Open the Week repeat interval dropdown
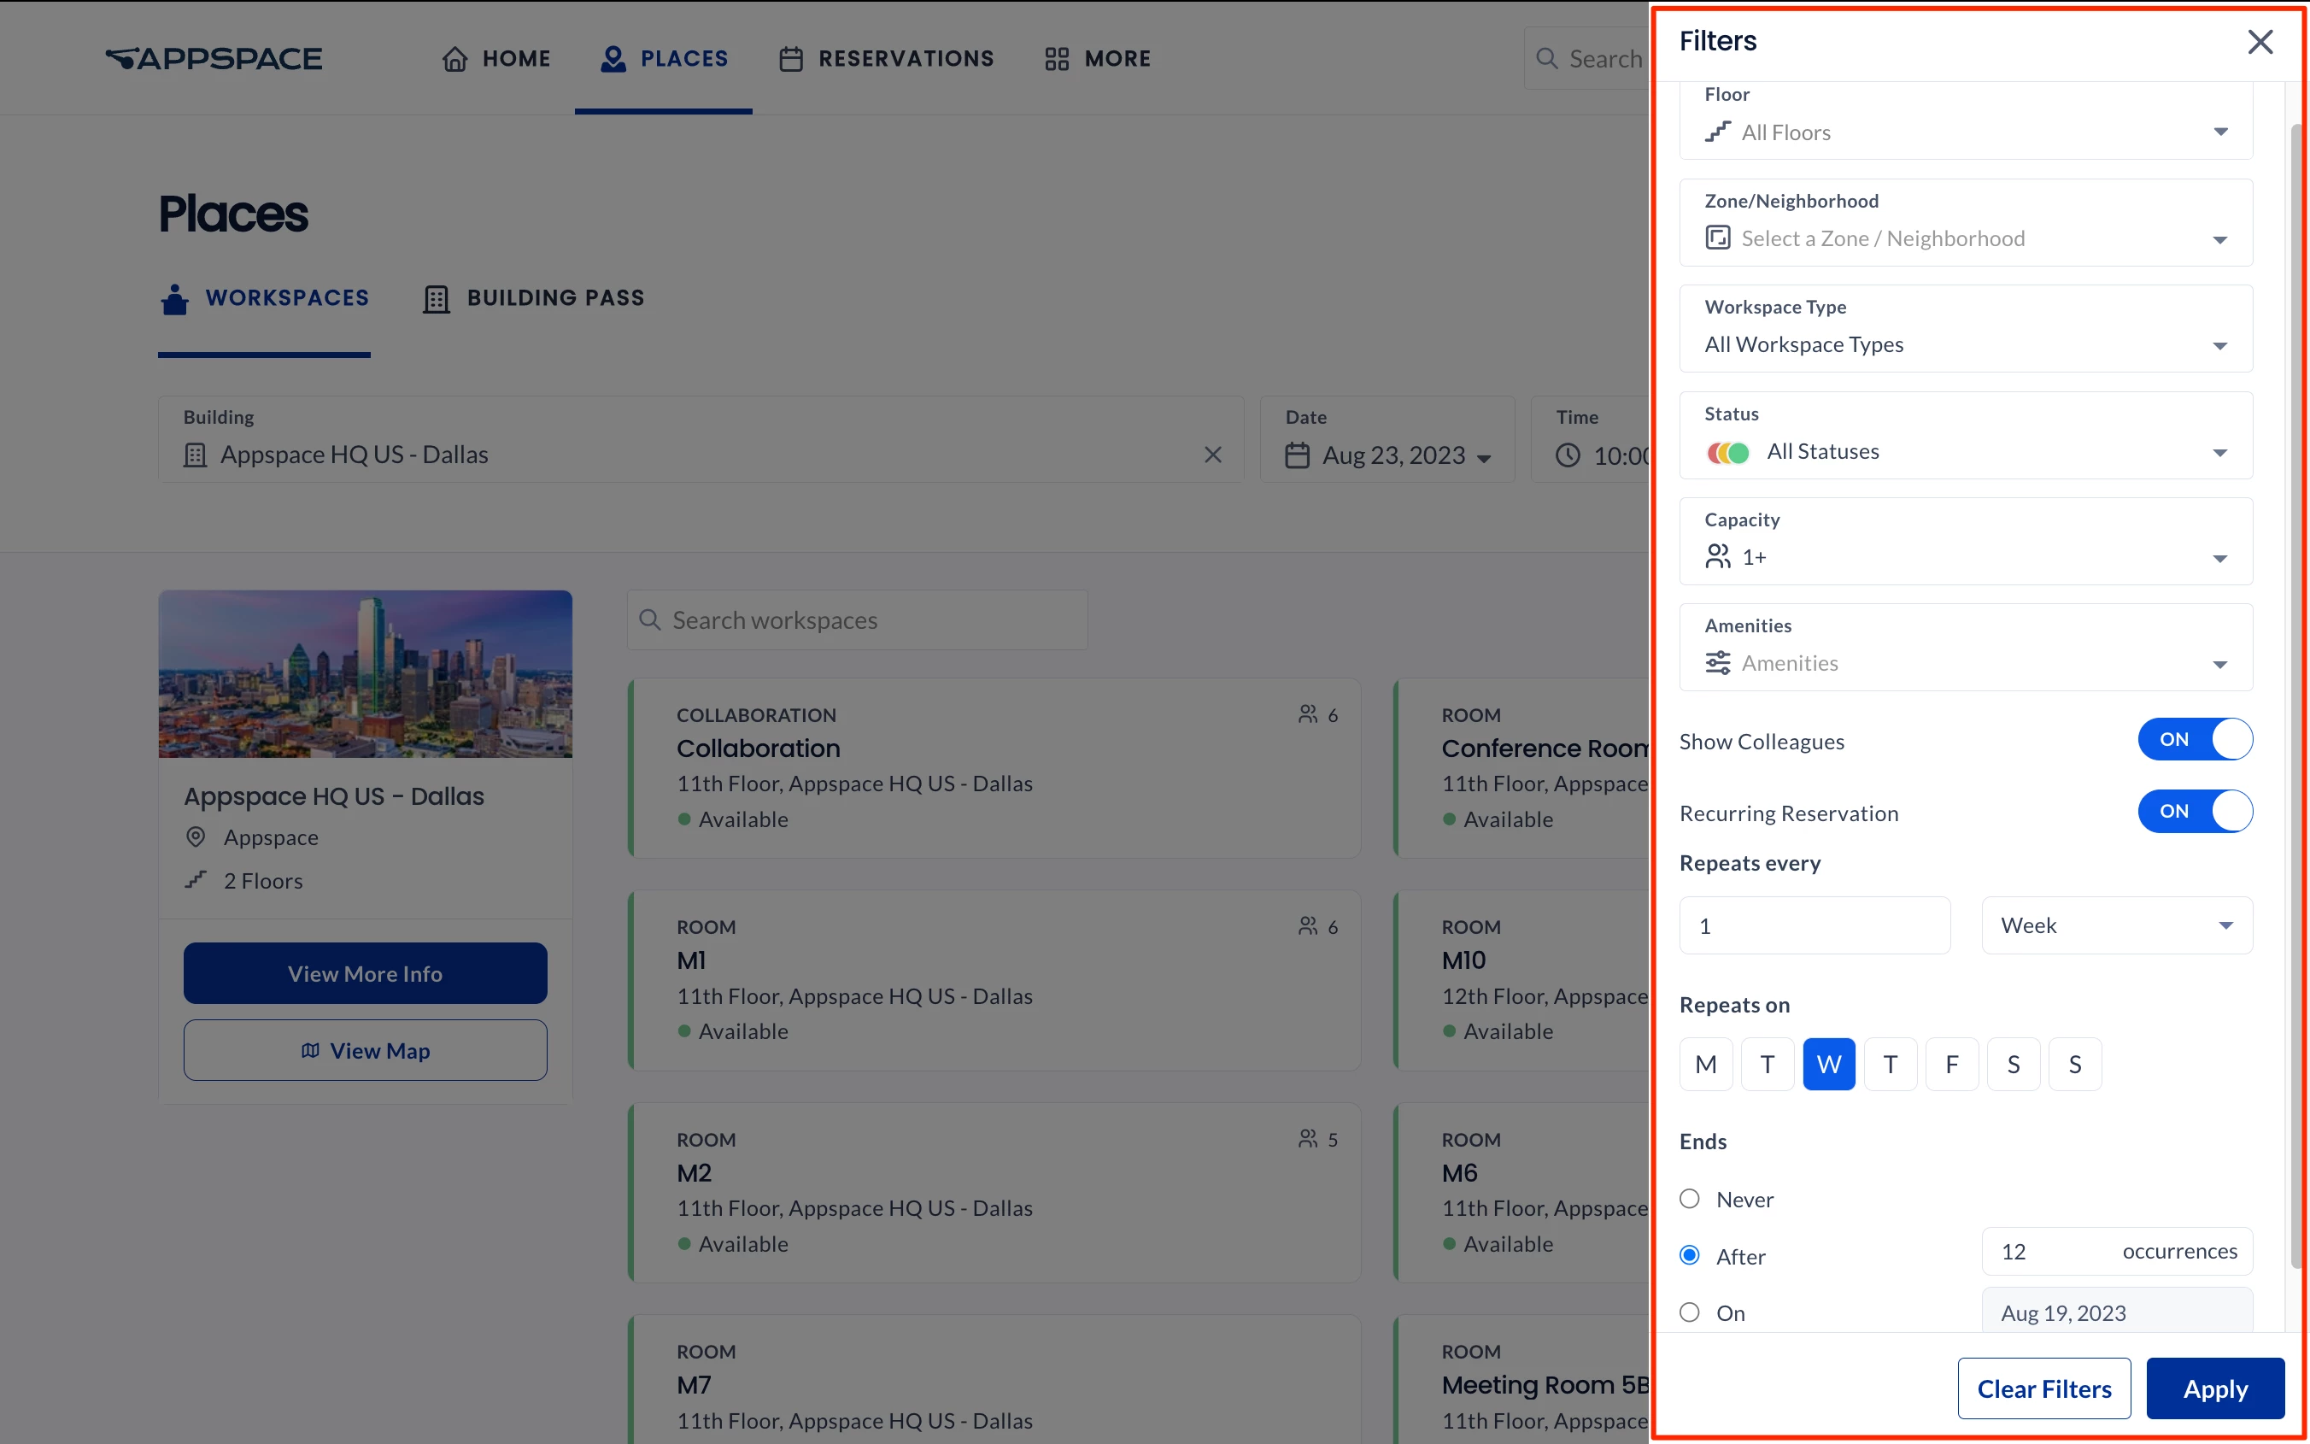 pyautogui.click(x=2115, y=925)
